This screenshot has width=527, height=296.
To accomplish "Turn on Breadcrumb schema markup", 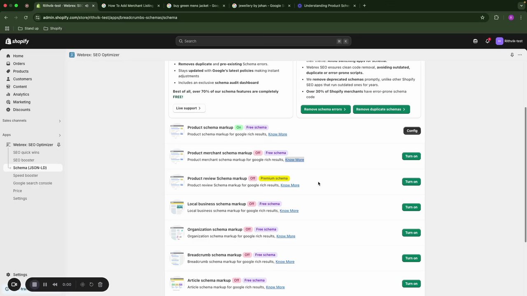I will 411,258.
